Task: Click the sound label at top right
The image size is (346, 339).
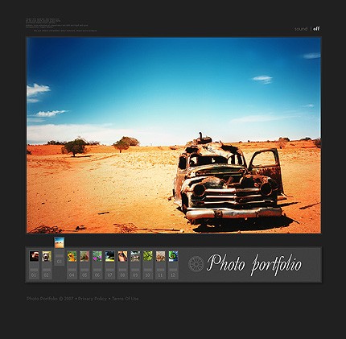Action: click(x=301, y=29)
